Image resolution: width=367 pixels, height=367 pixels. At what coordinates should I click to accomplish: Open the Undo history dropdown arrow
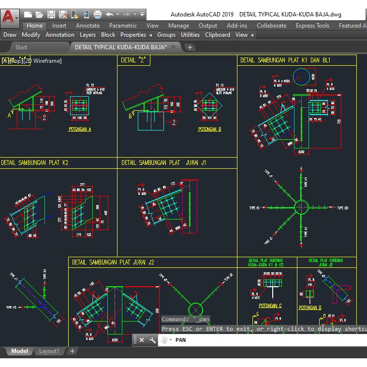pos(117,15)
